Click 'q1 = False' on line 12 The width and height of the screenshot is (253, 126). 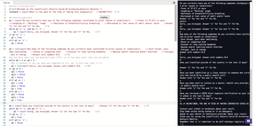tap(17, 43)
